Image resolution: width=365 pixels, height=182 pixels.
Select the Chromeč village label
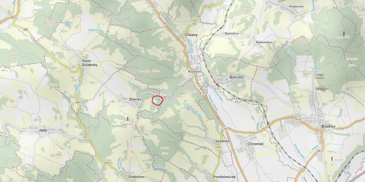point(256,143)
